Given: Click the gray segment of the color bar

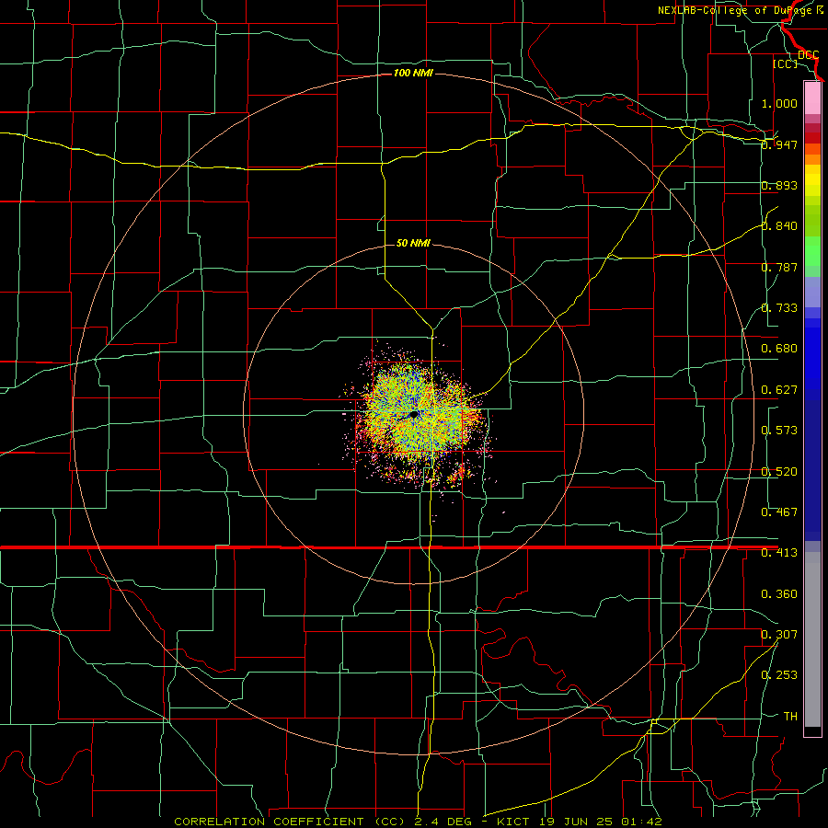Looking at the screenshot, I should click(x=812, y=639).
